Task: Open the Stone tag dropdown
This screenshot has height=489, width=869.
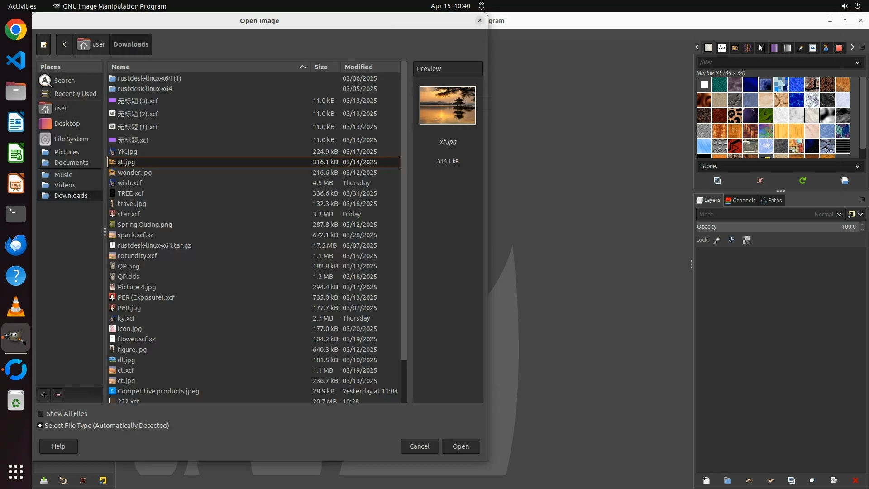Action: tap(857, 166)
